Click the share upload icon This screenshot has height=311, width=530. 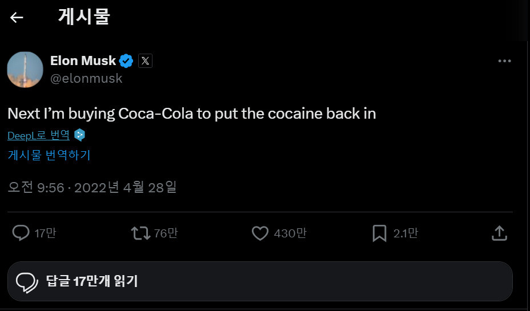coord(499,233)
